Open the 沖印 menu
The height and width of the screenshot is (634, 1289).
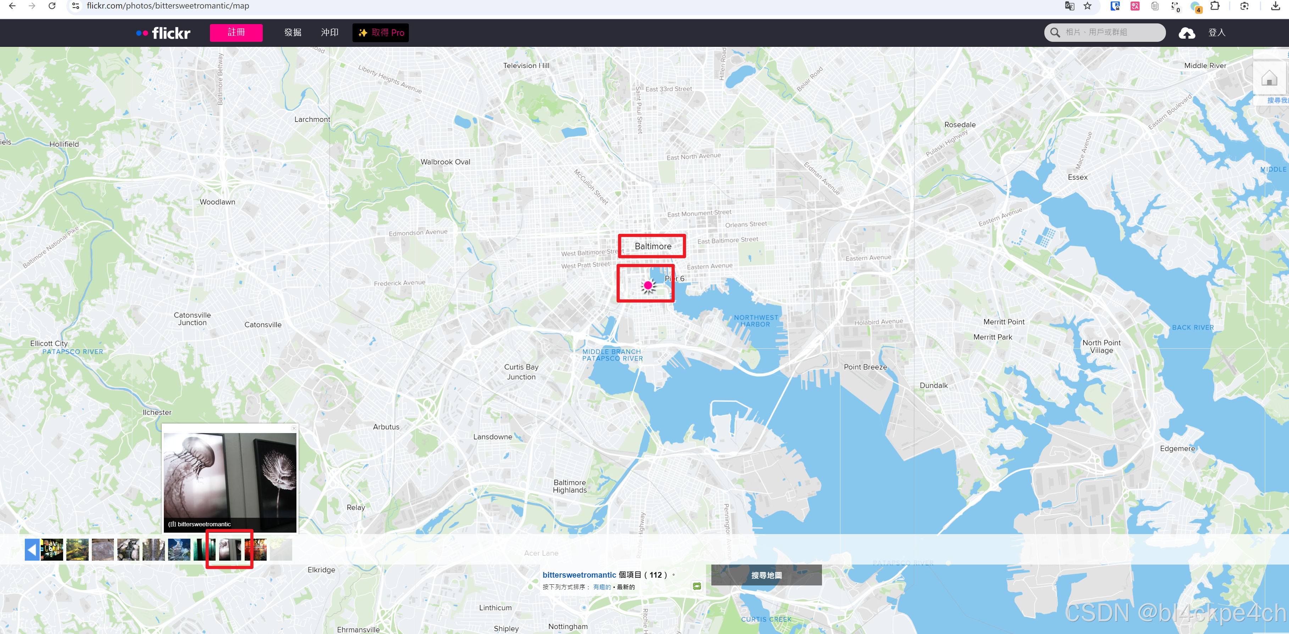329,33
